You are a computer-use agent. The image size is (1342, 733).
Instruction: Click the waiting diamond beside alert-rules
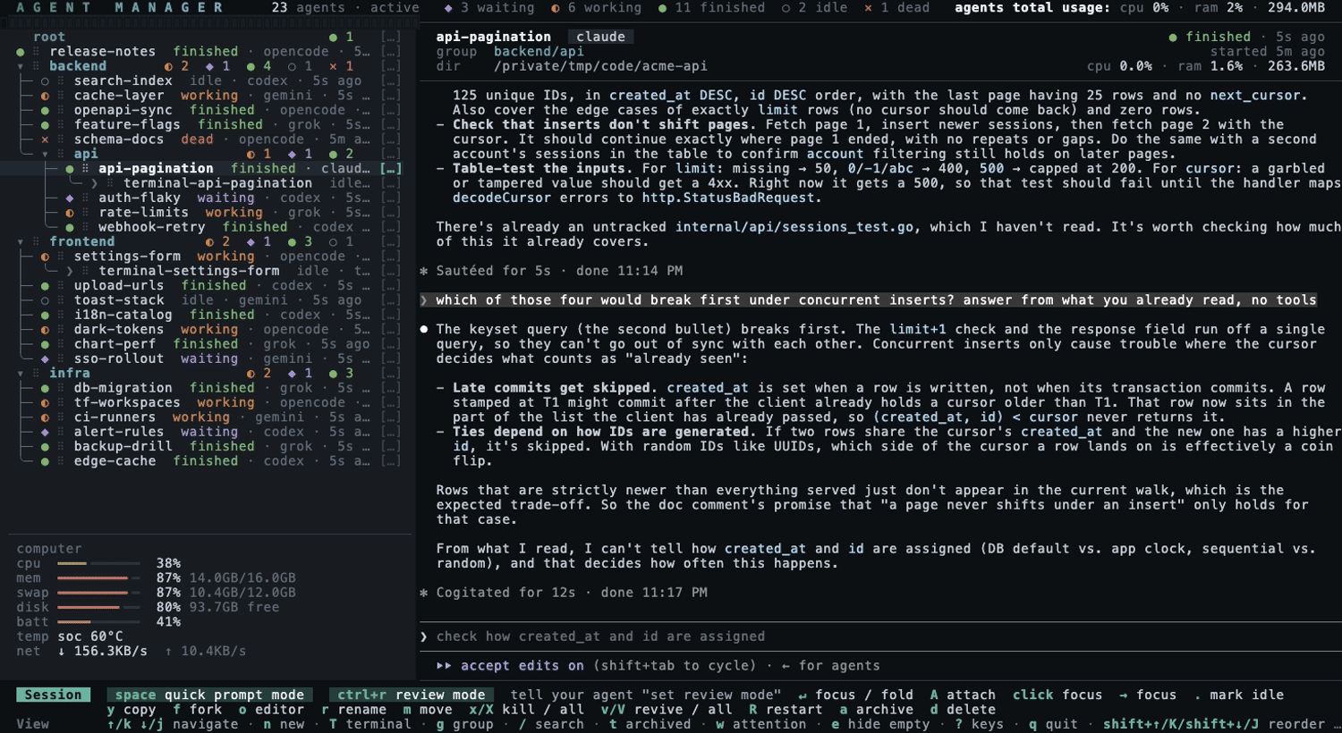click(45, 433)
